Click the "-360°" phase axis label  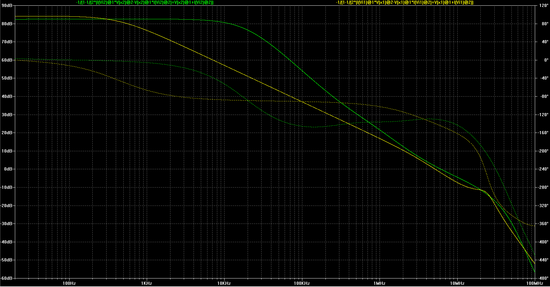click(544, 224)
